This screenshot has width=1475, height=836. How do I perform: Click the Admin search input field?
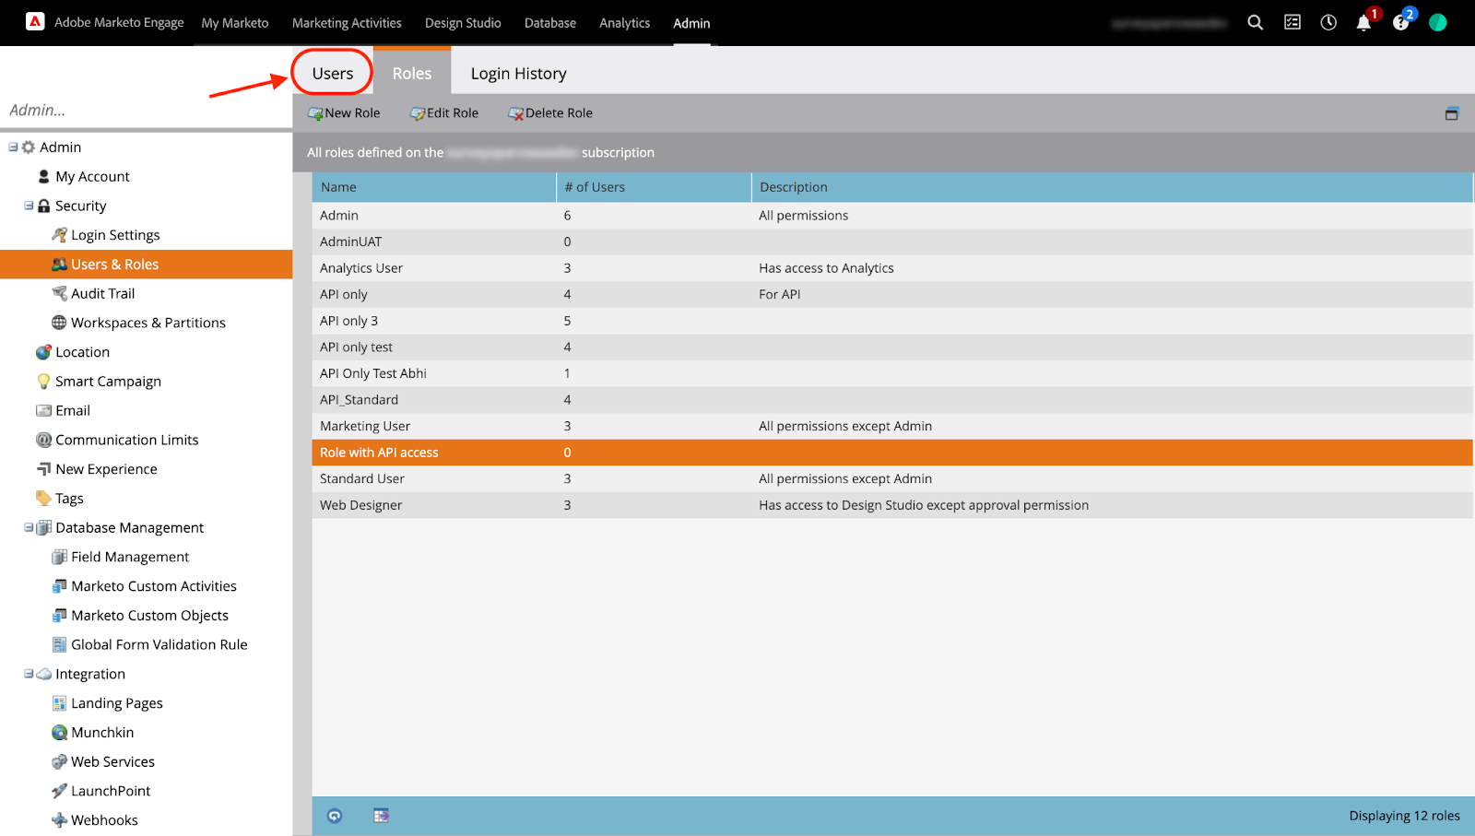click(146, 110)
